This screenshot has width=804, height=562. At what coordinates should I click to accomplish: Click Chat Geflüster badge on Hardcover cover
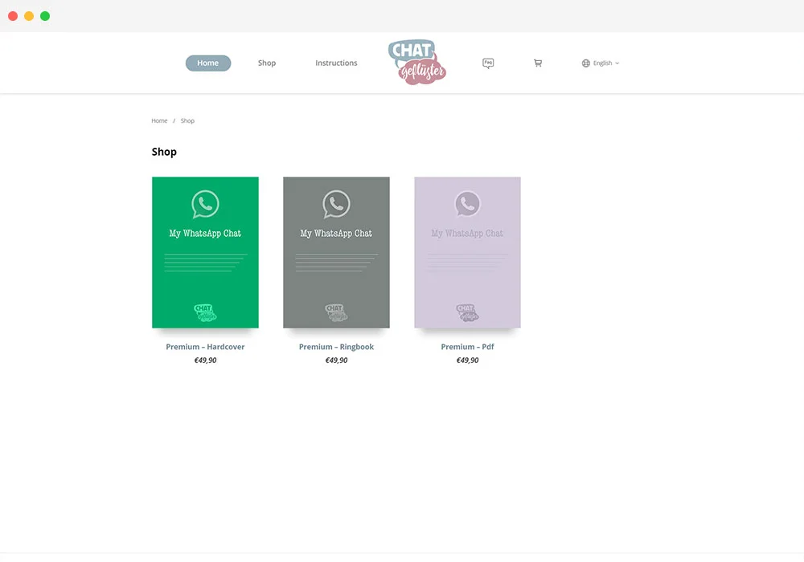coord(205,312)
